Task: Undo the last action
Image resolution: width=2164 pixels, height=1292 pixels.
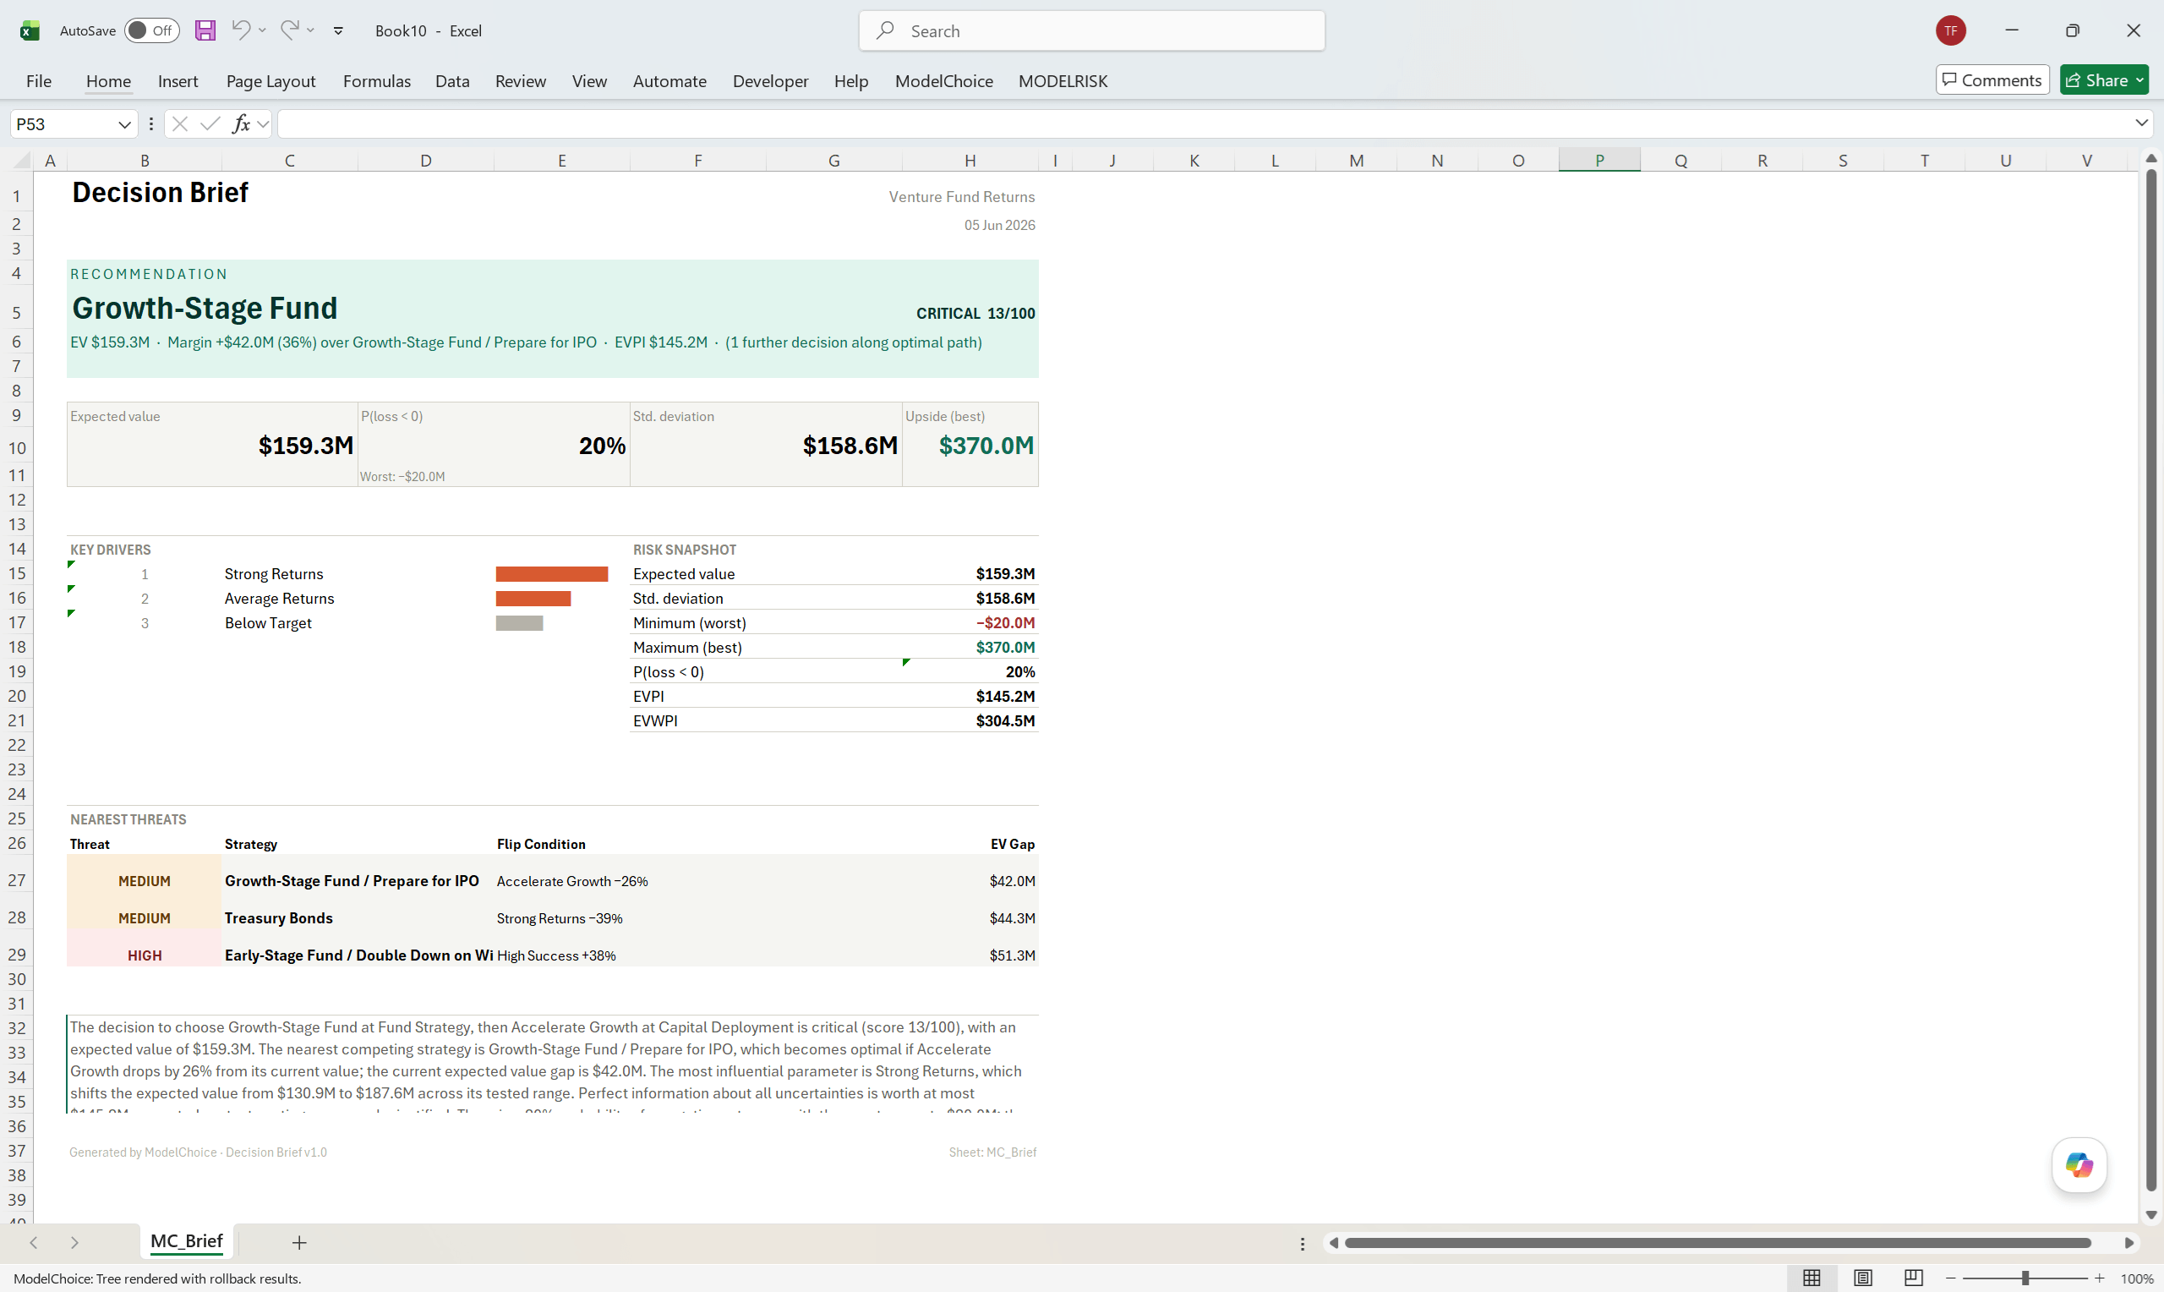Action: tap(241, 30)
